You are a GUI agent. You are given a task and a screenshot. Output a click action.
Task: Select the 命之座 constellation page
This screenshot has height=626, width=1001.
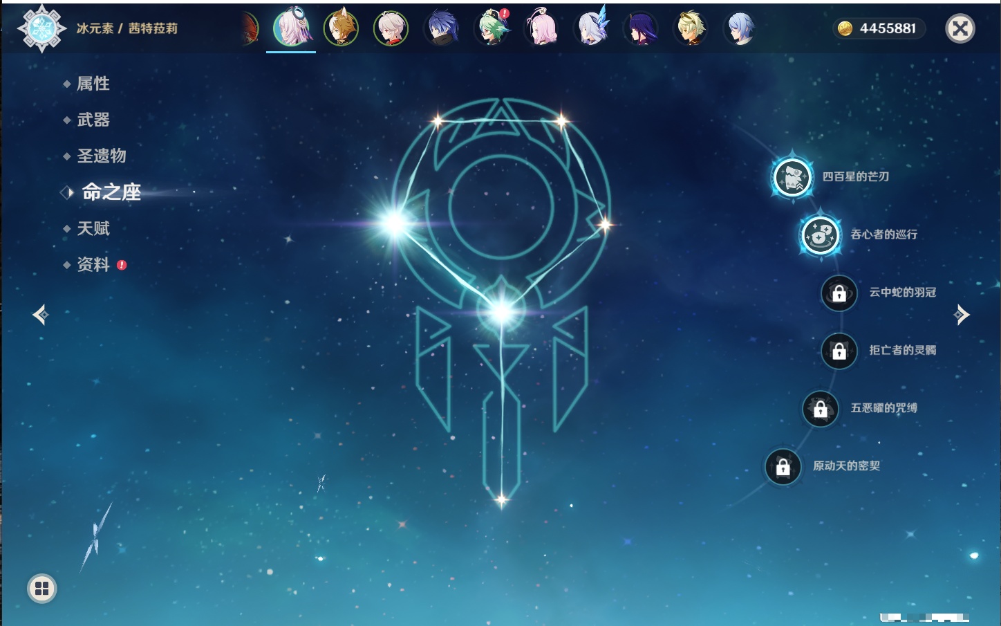click(x=111, y=192)
